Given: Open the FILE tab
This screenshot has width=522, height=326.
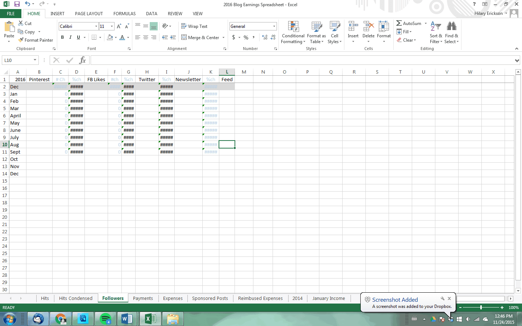Looking at the screenshot, I should (11, 14).
